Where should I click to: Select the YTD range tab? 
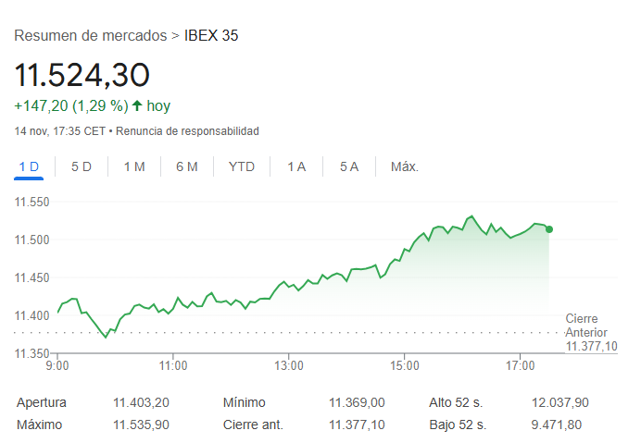click(242, 166)
